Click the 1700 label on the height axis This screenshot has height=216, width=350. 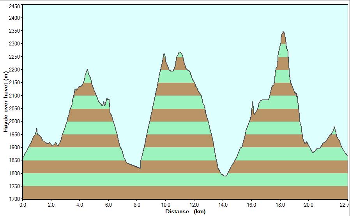pyautogui.click(x=14, y=199)
